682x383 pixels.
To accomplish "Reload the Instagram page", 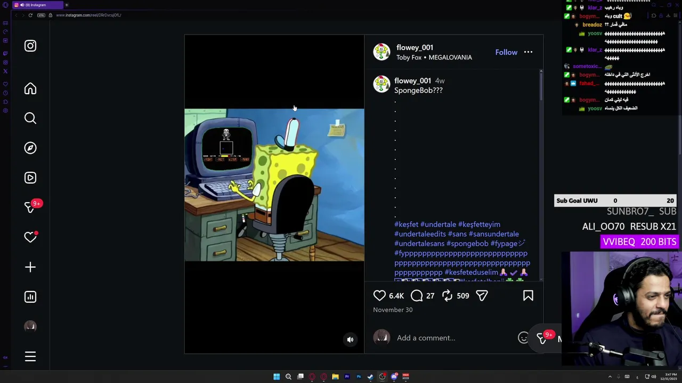I will (x=30, y=15).
